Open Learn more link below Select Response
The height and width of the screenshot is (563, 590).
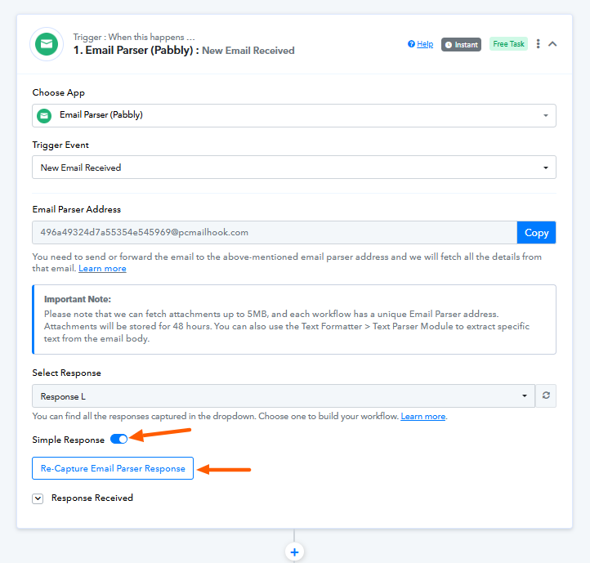423,416
